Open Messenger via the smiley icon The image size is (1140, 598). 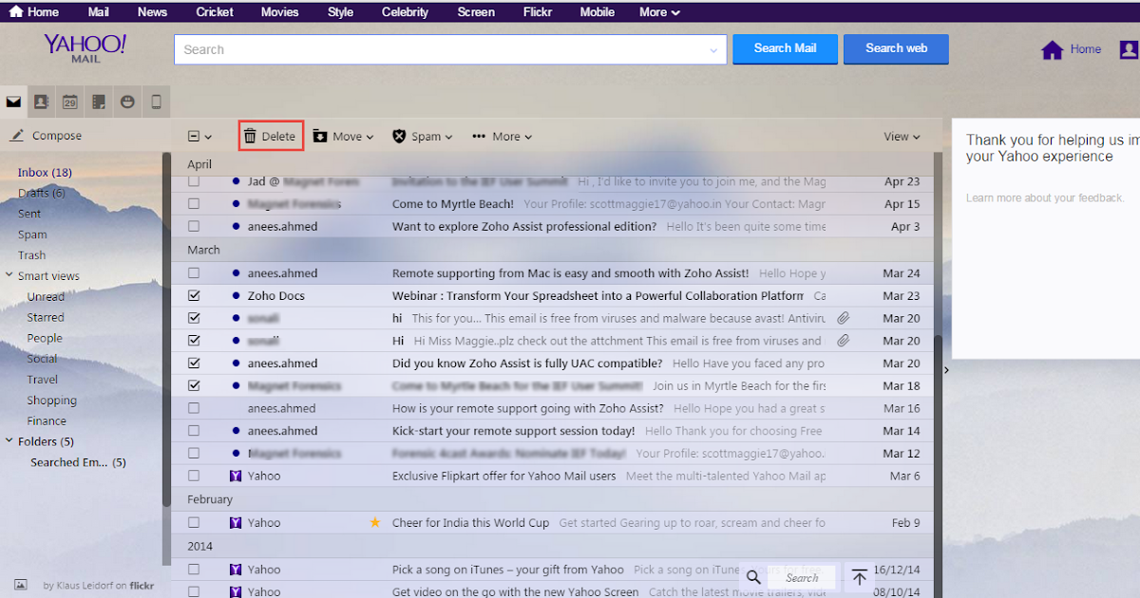point(127,101)
